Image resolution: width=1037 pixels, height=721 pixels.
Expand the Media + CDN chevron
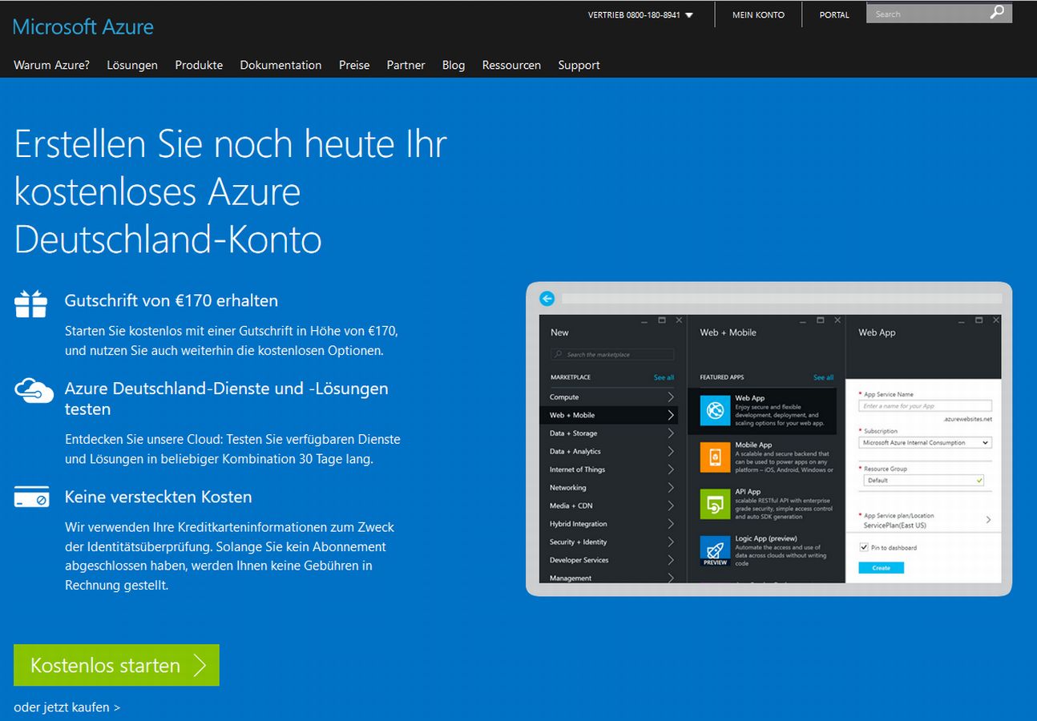coord(671,506)
